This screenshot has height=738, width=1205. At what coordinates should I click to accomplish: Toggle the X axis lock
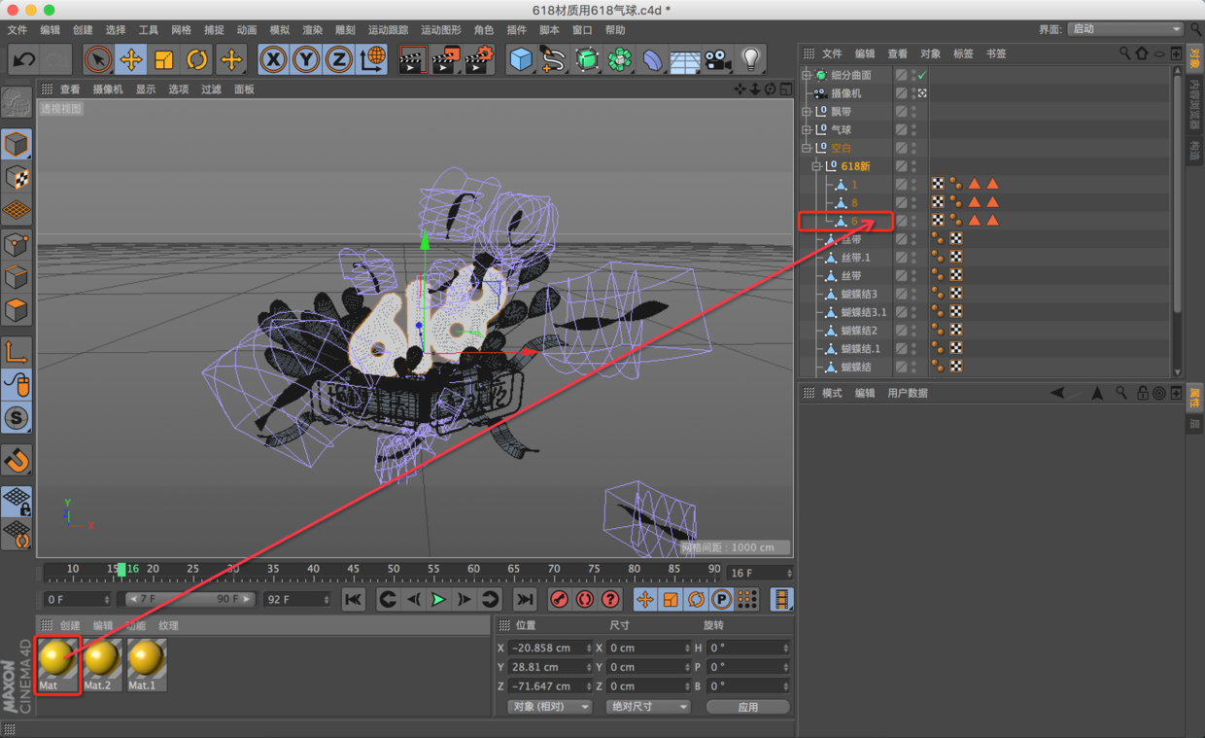click(273, 59)
